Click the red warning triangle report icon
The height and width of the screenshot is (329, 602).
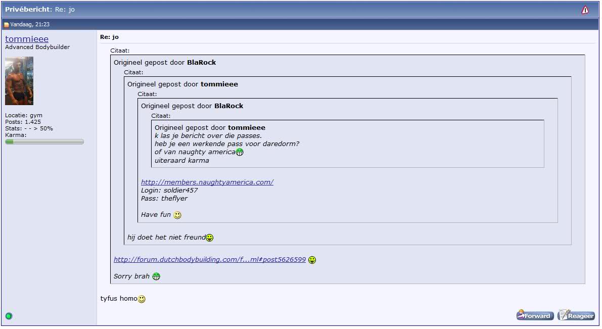(x=585, y=10)
